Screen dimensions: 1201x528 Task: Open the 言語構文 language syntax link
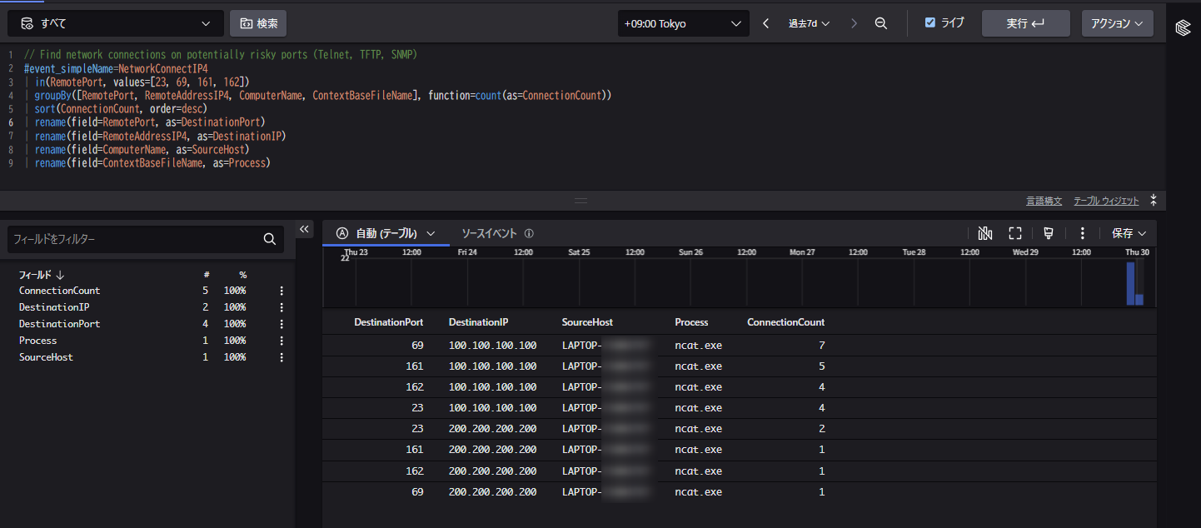point(1044,201)
